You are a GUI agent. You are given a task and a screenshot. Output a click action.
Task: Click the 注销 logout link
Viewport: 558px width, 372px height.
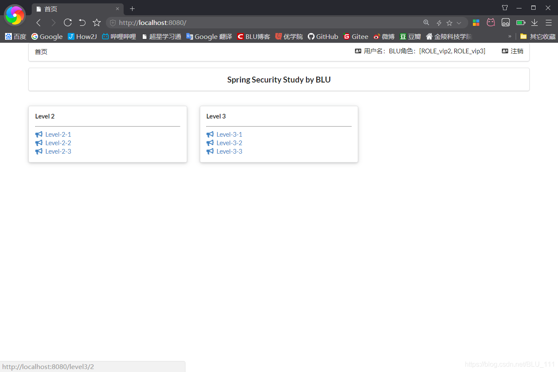pyautogui.click(x=516, y=51)
